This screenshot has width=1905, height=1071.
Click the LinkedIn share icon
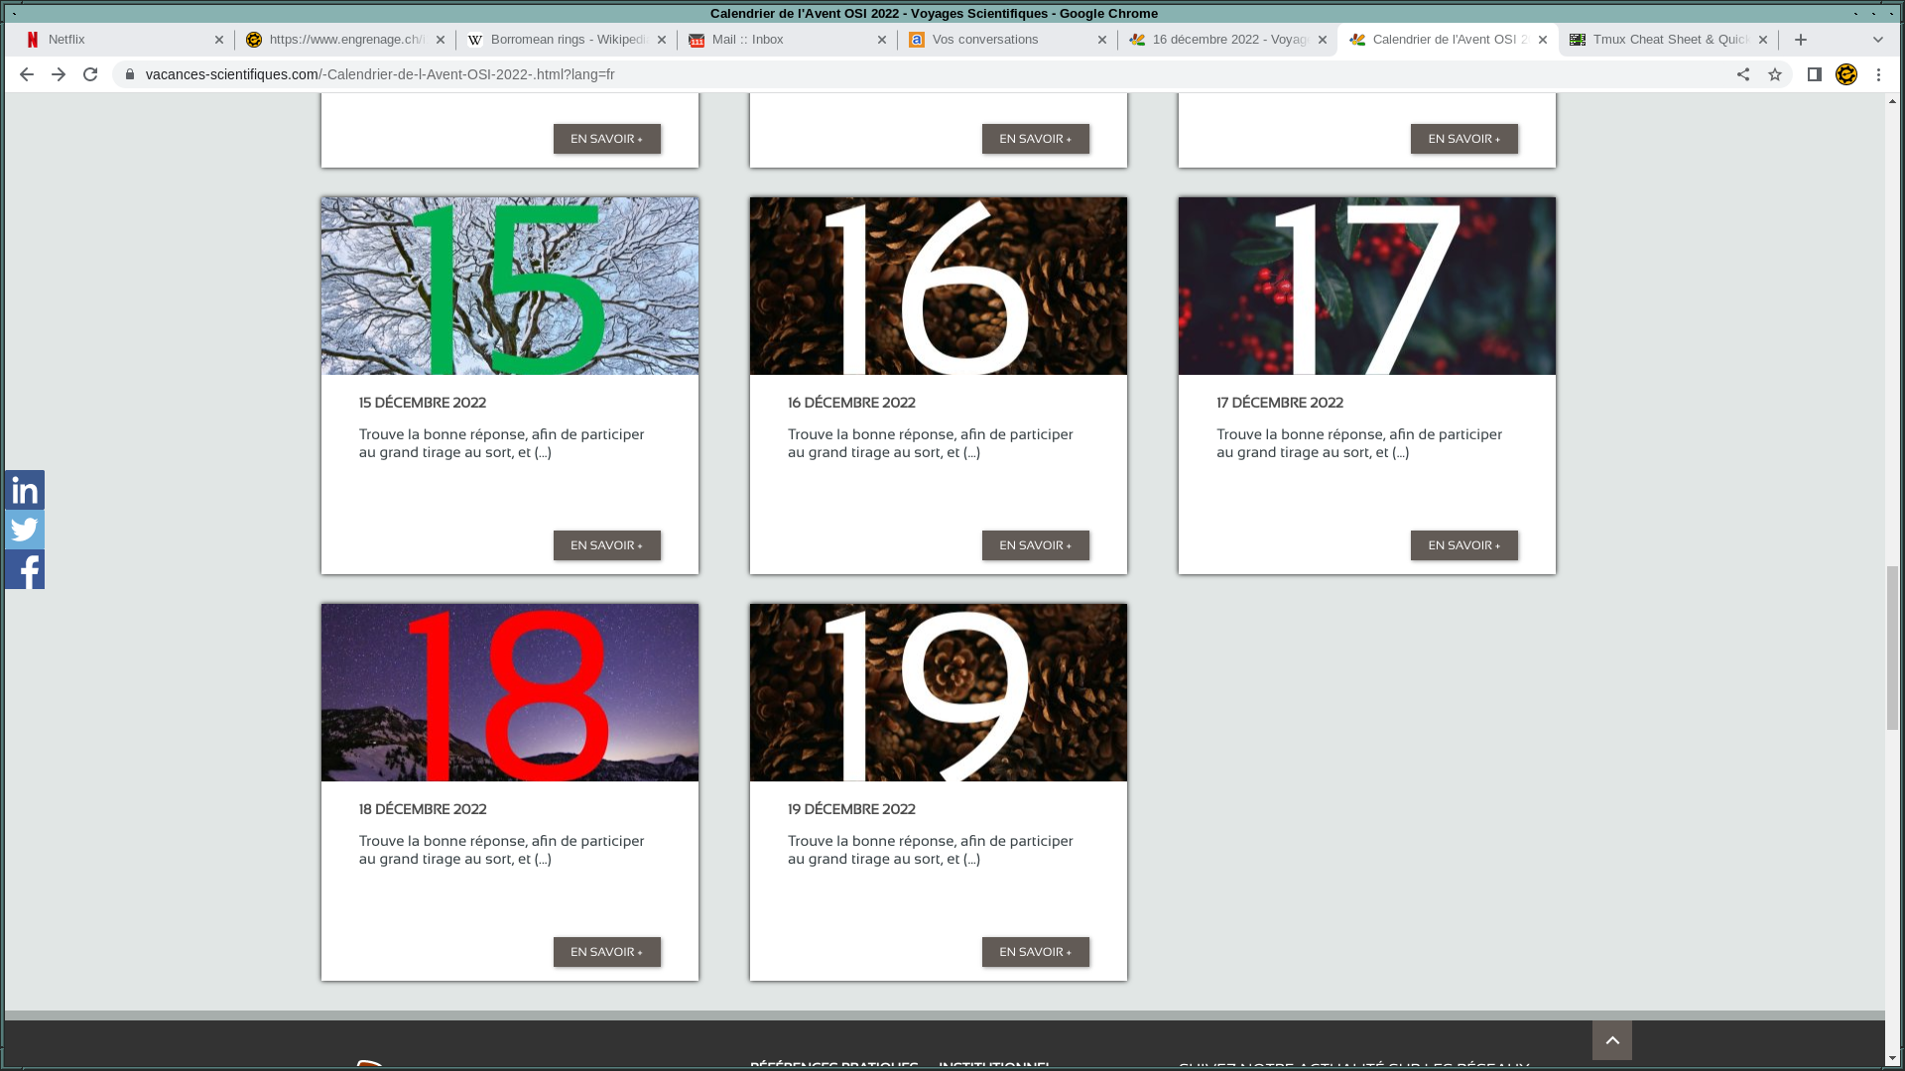[x=24, y=489]
